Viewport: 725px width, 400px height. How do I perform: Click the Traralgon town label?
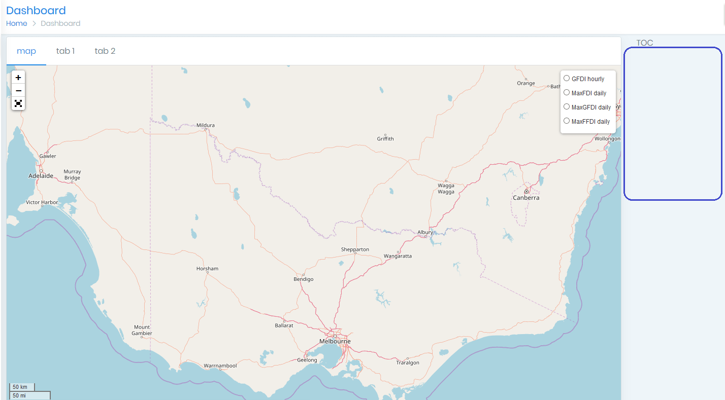(x=408, y=362)
